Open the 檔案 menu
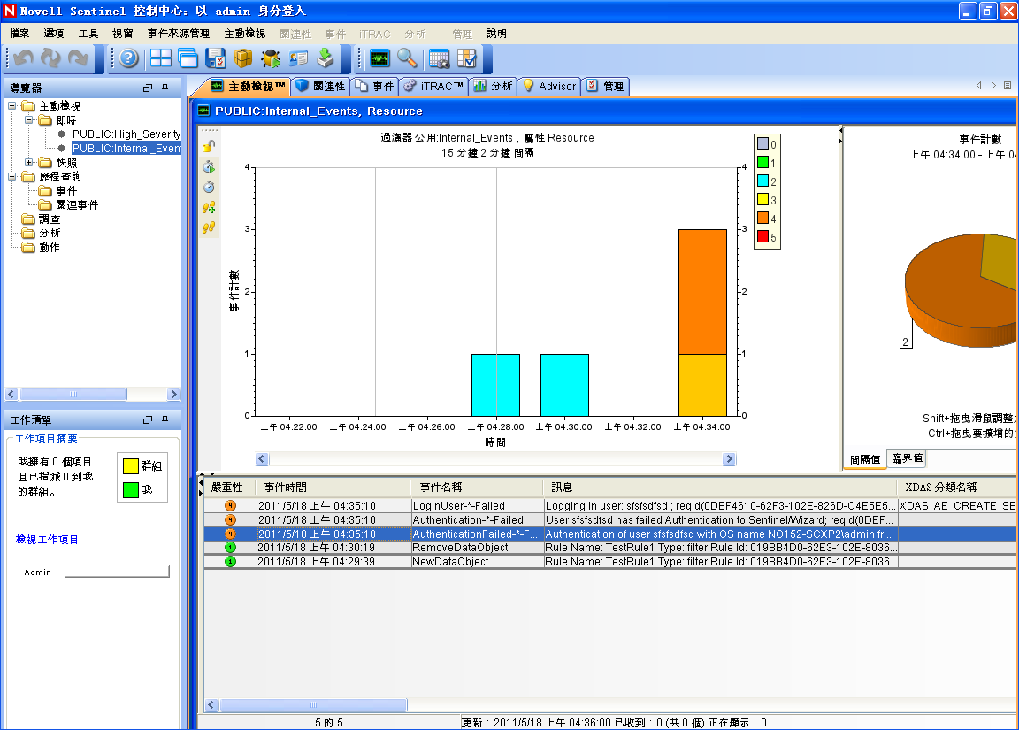The height and width of the screenshot is (730, 1019). coord(19,33)
